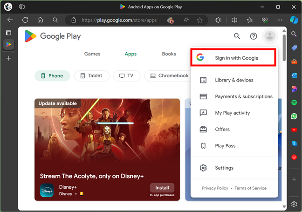Open sidebar settings gear icon
The height and width of the screenshot is (212, 302).
(x=294, y=204)
